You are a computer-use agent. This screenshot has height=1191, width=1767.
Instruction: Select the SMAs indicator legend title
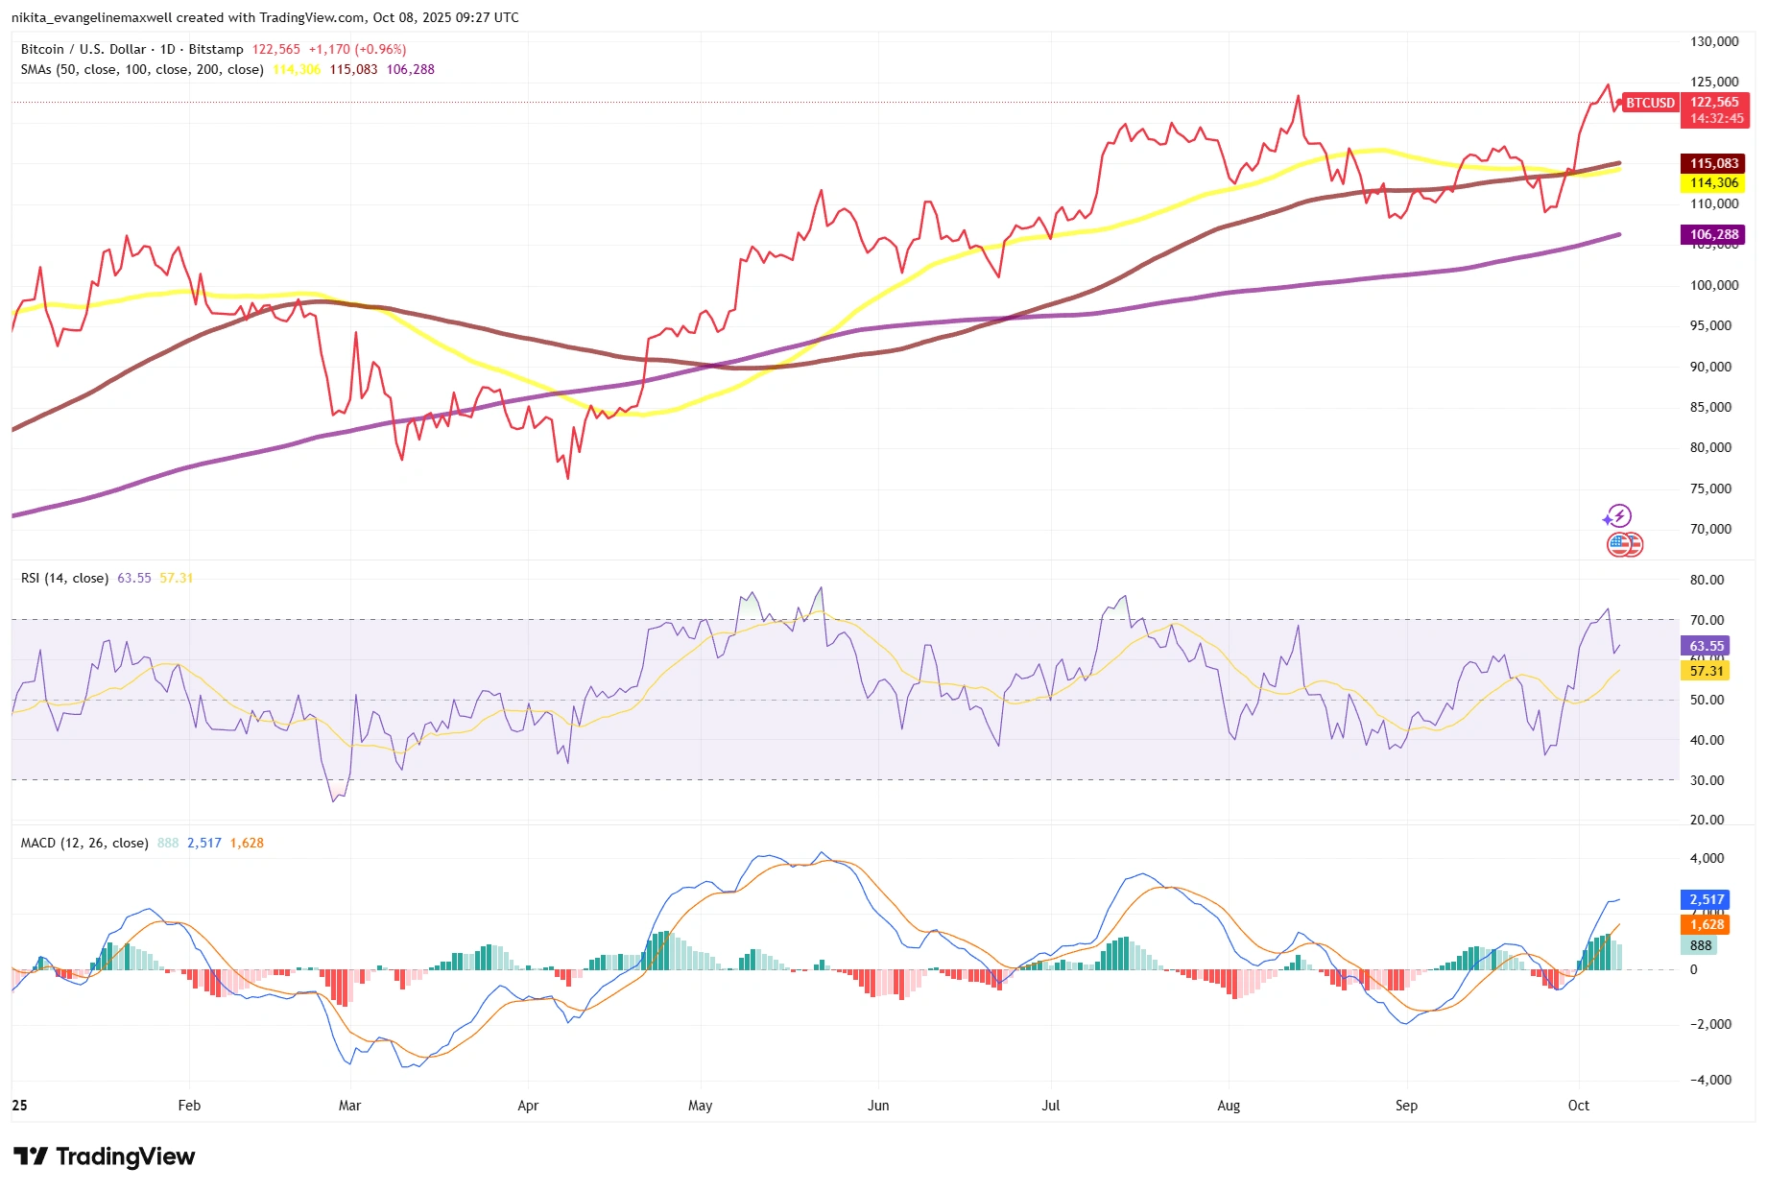coord(141,69)
